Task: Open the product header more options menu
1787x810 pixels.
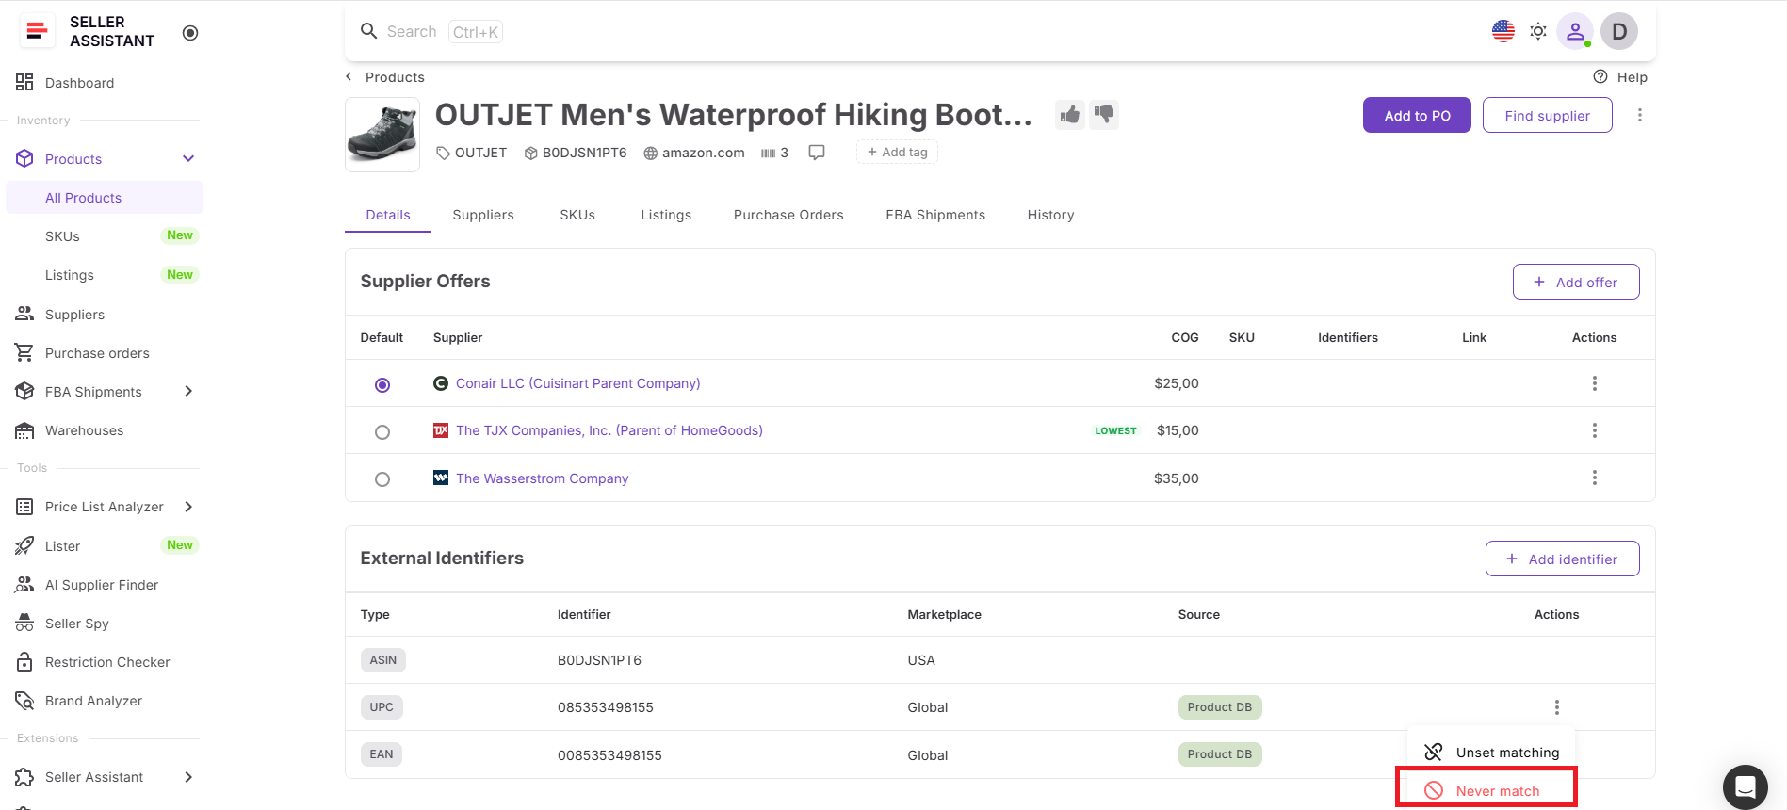Action: point(1639,115)
